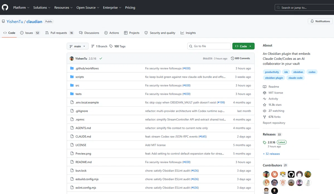Select the obsidian-plugin topic tag
Screen dimensions: 334x194
pos(274,78)
